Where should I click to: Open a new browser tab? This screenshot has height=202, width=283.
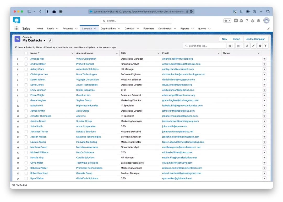pyautogui.click(x=261, y=11)
